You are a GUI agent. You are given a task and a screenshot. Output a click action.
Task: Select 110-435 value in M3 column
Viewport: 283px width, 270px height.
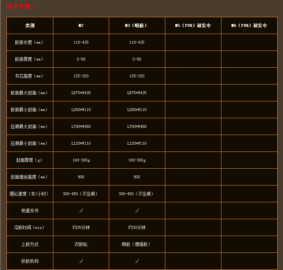(137, 42)
